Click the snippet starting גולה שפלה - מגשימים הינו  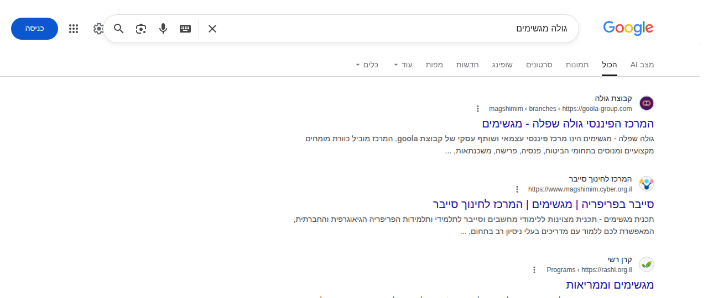click(x=480, y=145)
